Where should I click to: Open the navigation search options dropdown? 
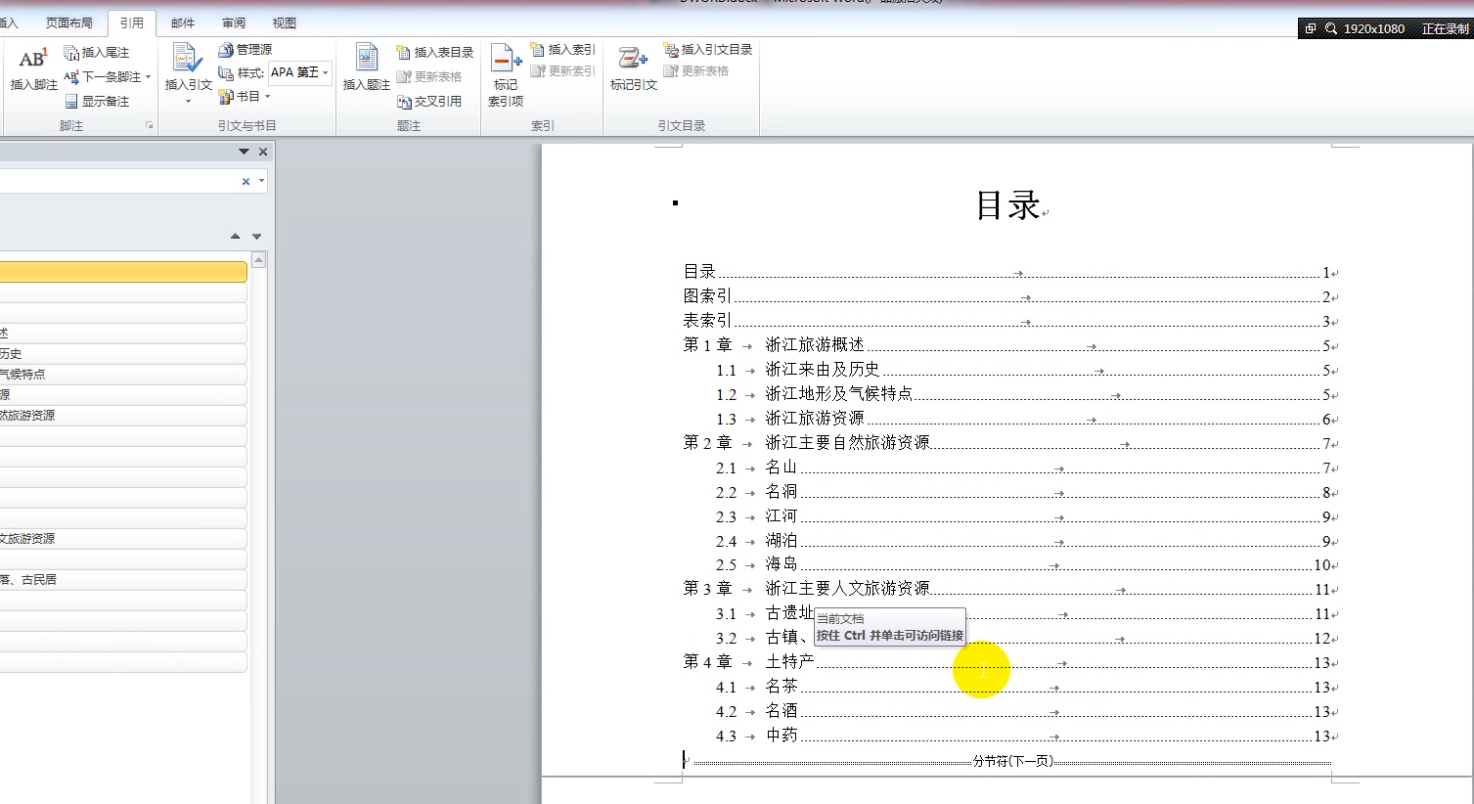(x=261, y=181)
